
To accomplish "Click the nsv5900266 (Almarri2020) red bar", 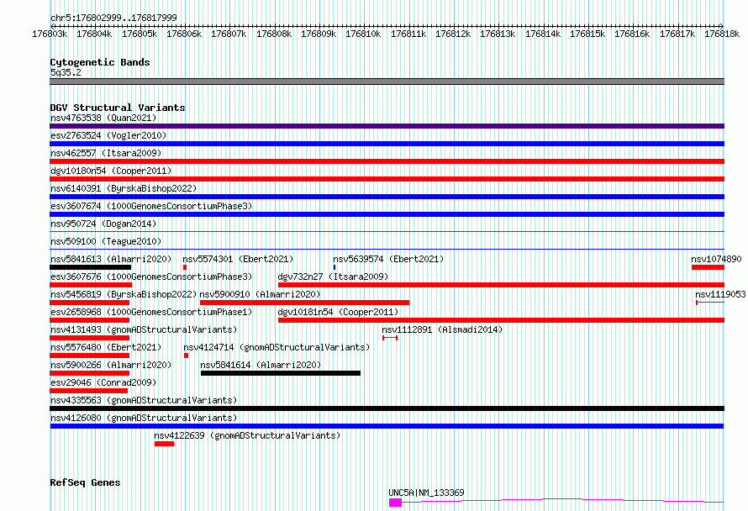I will (x=90, y=373).
